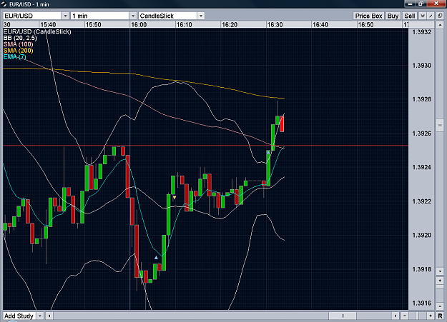
Task: Click the Add Study button
Action: [x=19, y=316]
